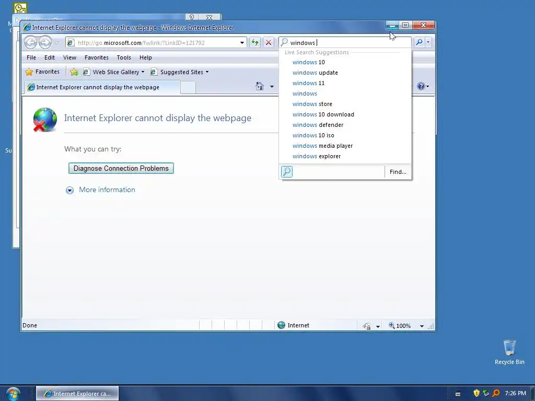
Task: Click Internet Explorer taskbar button
Action: pos(77,394)
